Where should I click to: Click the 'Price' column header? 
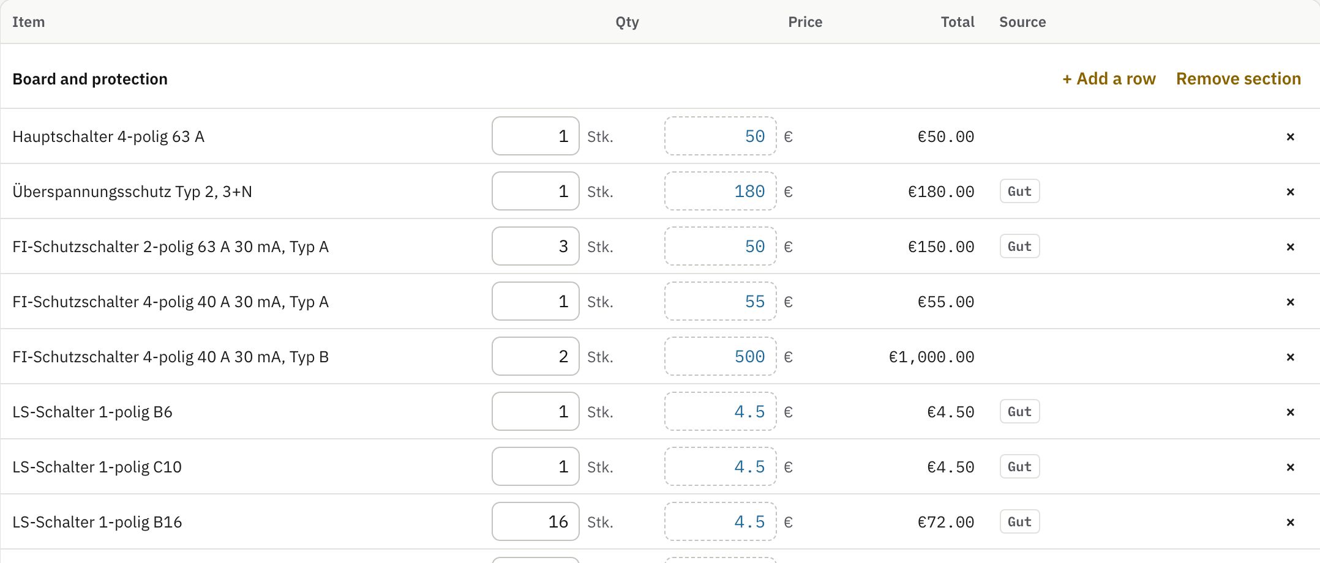[805, 22]
